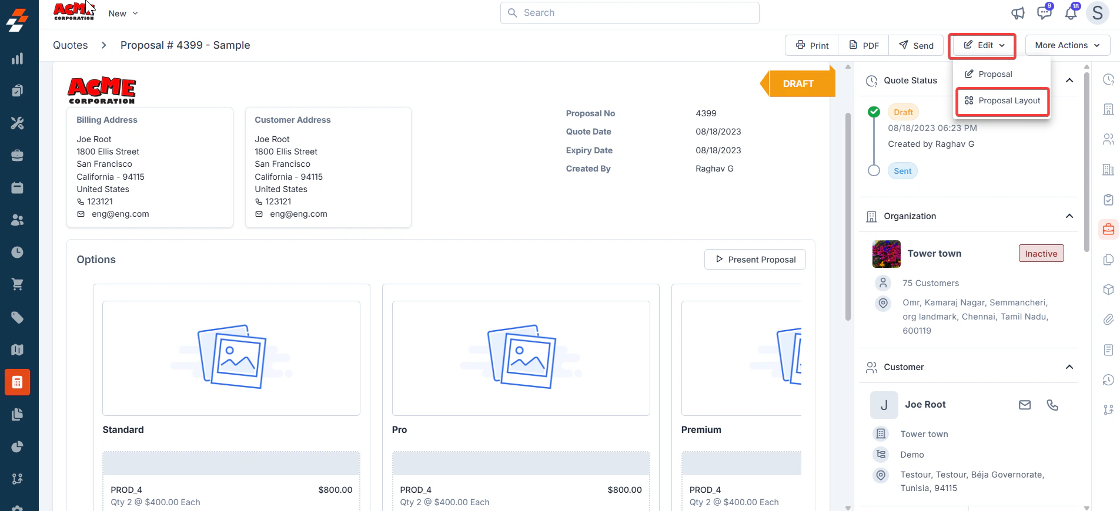
Task: Open the user profile avatar S
Action: 1098,13
